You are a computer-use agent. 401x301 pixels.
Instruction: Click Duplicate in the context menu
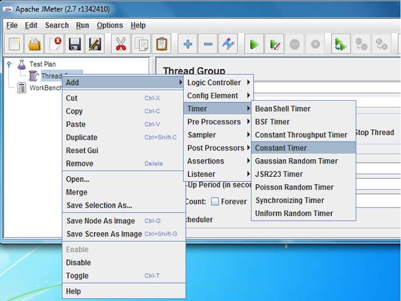click(x=124, y=137)
